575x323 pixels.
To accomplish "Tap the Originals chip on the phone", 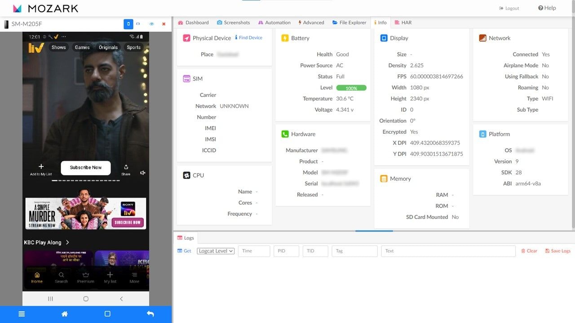I will 108,47.
